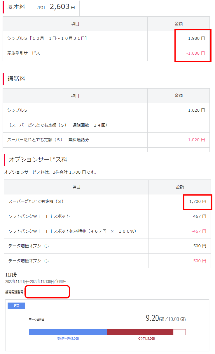
Task: Select the ソフトバンクWi-Fiスポット無料特典 row
Action: pos(72,231)
